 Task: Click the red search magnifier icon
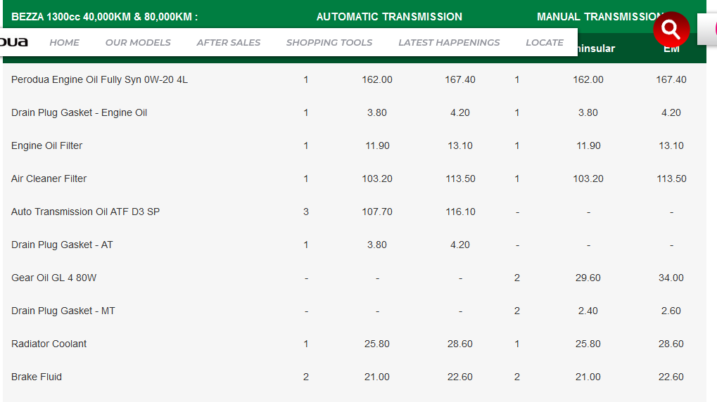(x=671, y=30)
